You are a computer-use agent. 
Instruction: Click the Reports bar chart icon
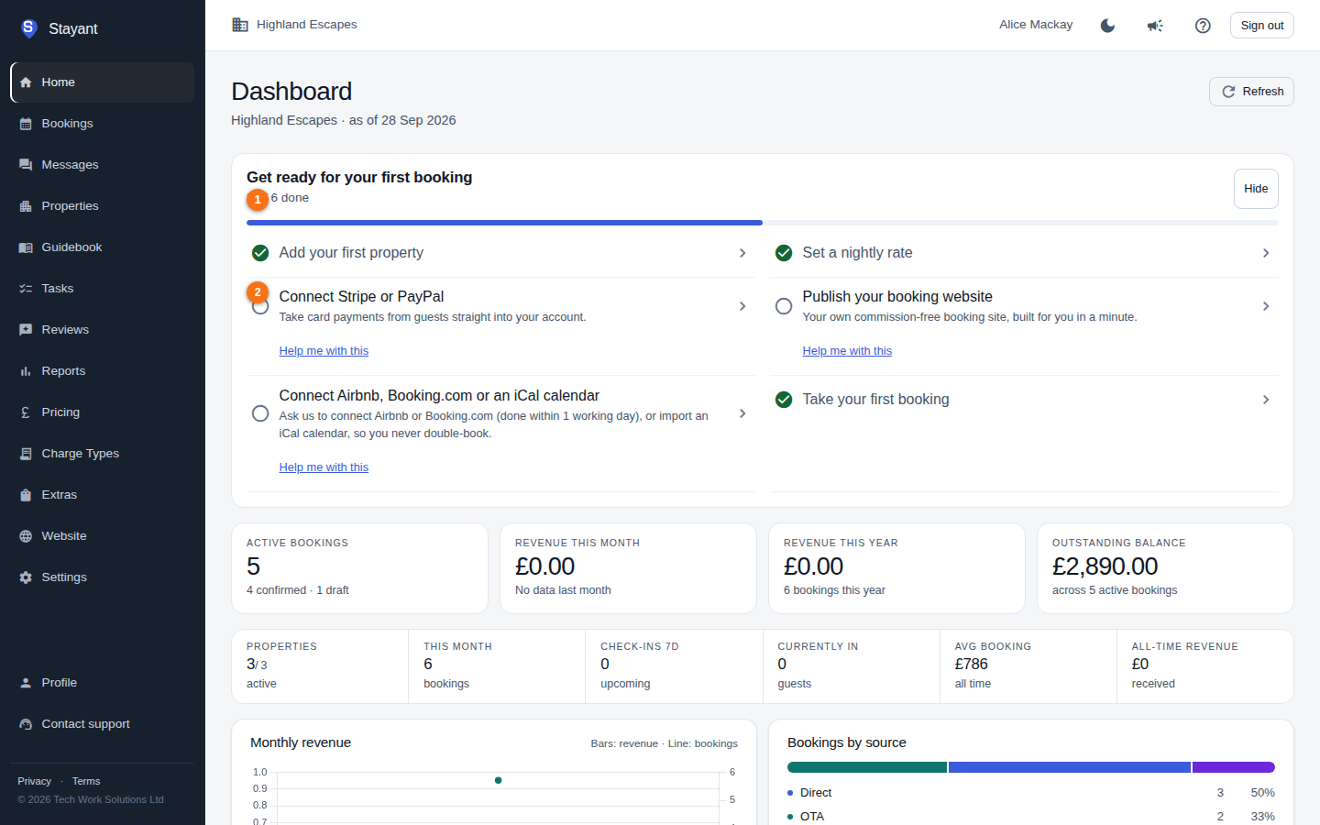26,371
